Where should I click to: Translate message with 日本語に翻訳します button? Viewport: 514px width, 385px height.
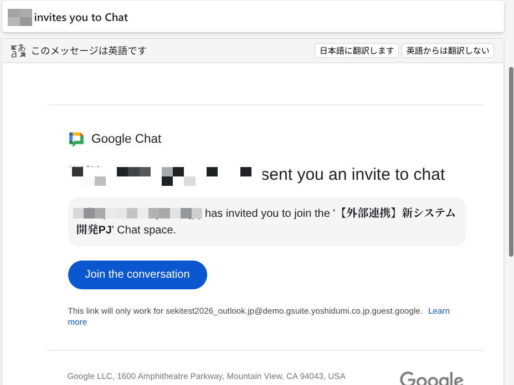point(356,51)
